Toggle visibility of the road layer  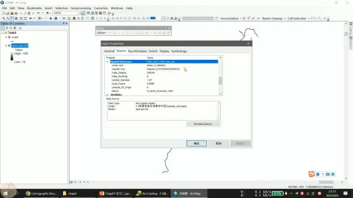[x=9, y=37]
